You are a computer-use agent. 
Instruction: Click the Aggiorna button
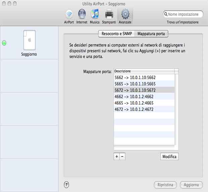coord(191,185)
